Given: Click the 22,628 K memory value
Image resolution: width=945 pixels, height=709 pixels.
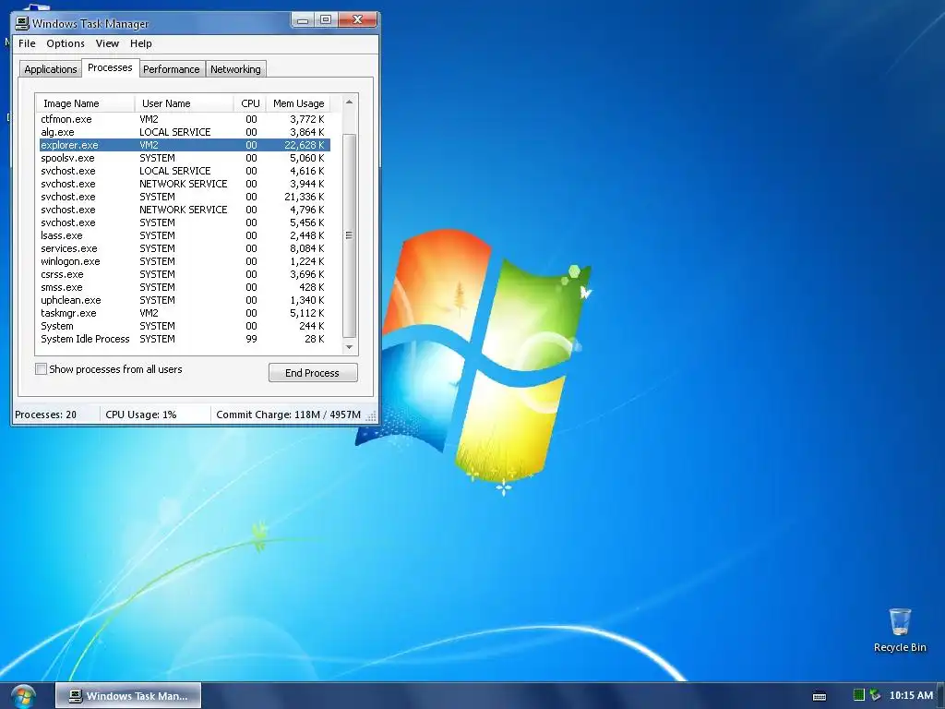Looking at the screenshot, I should 305,145.
